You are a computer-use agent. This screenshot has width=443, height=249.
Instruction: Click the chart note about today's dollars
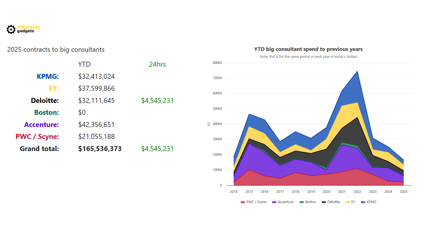(x=308, y=56)
